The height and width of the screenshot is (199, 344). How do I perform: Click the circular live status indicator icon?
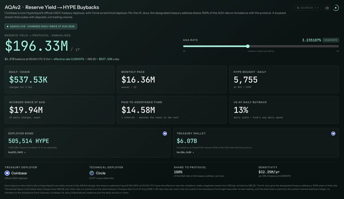(x=336, y=8)
